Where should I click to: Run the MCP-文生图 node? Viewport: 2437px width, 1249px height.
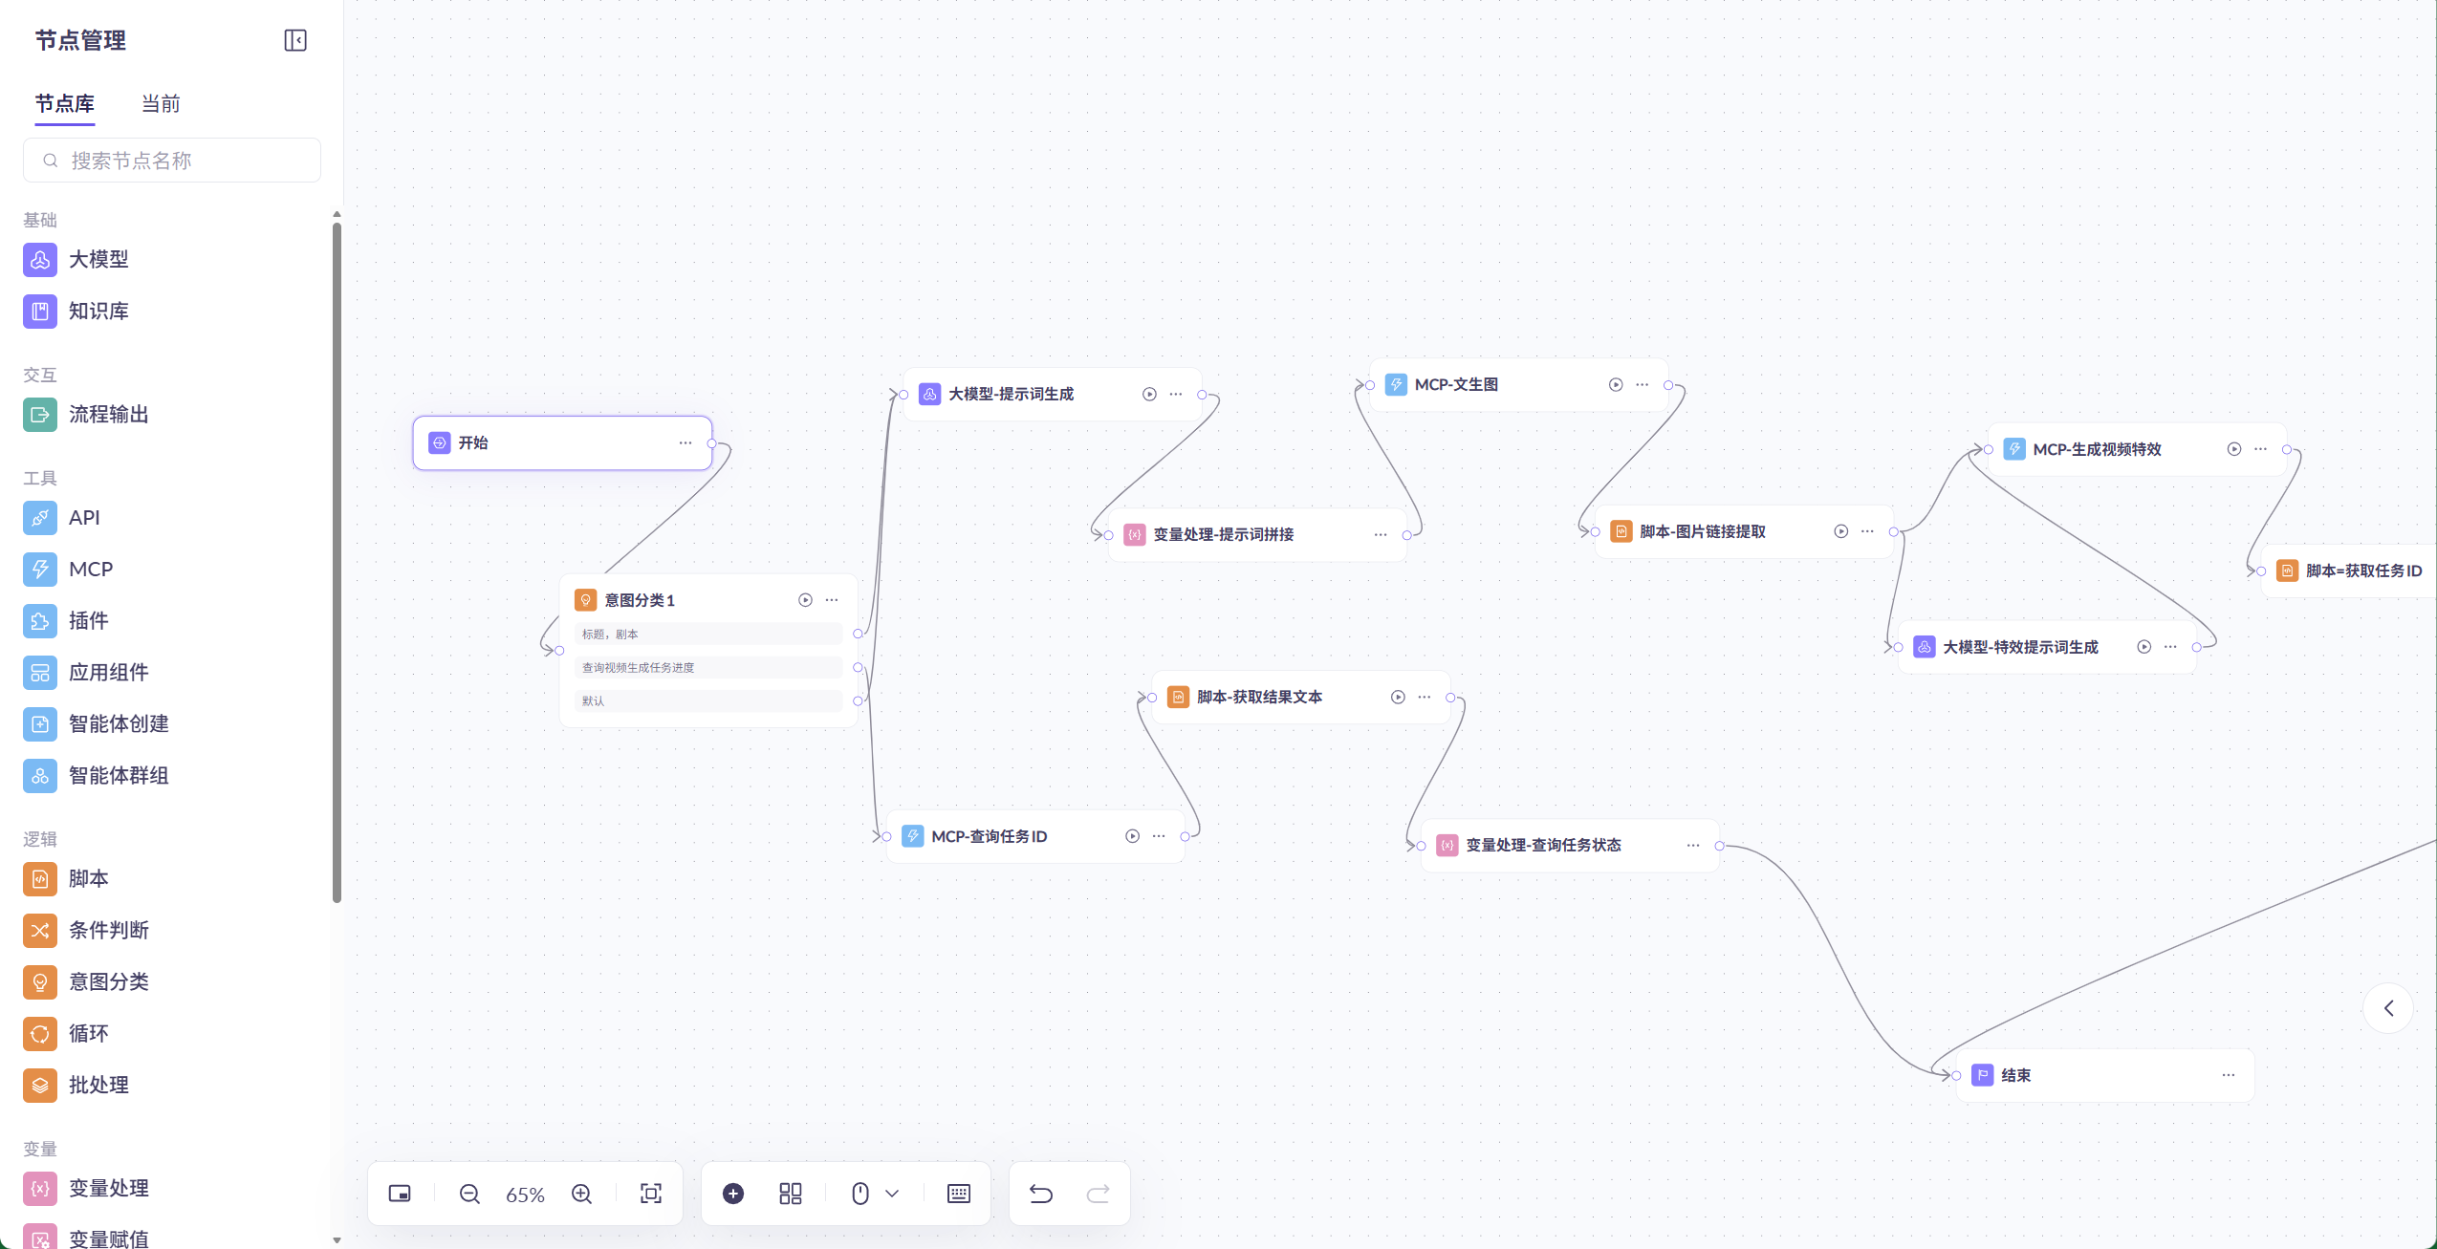coord(1615,385)
